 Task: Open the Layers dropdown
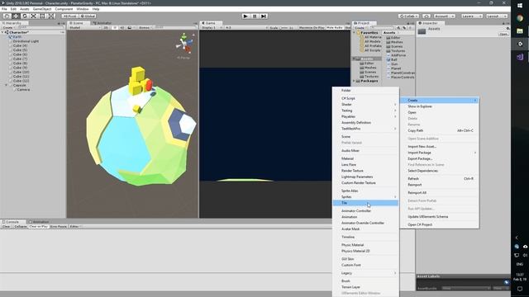(x=471, y=16)
